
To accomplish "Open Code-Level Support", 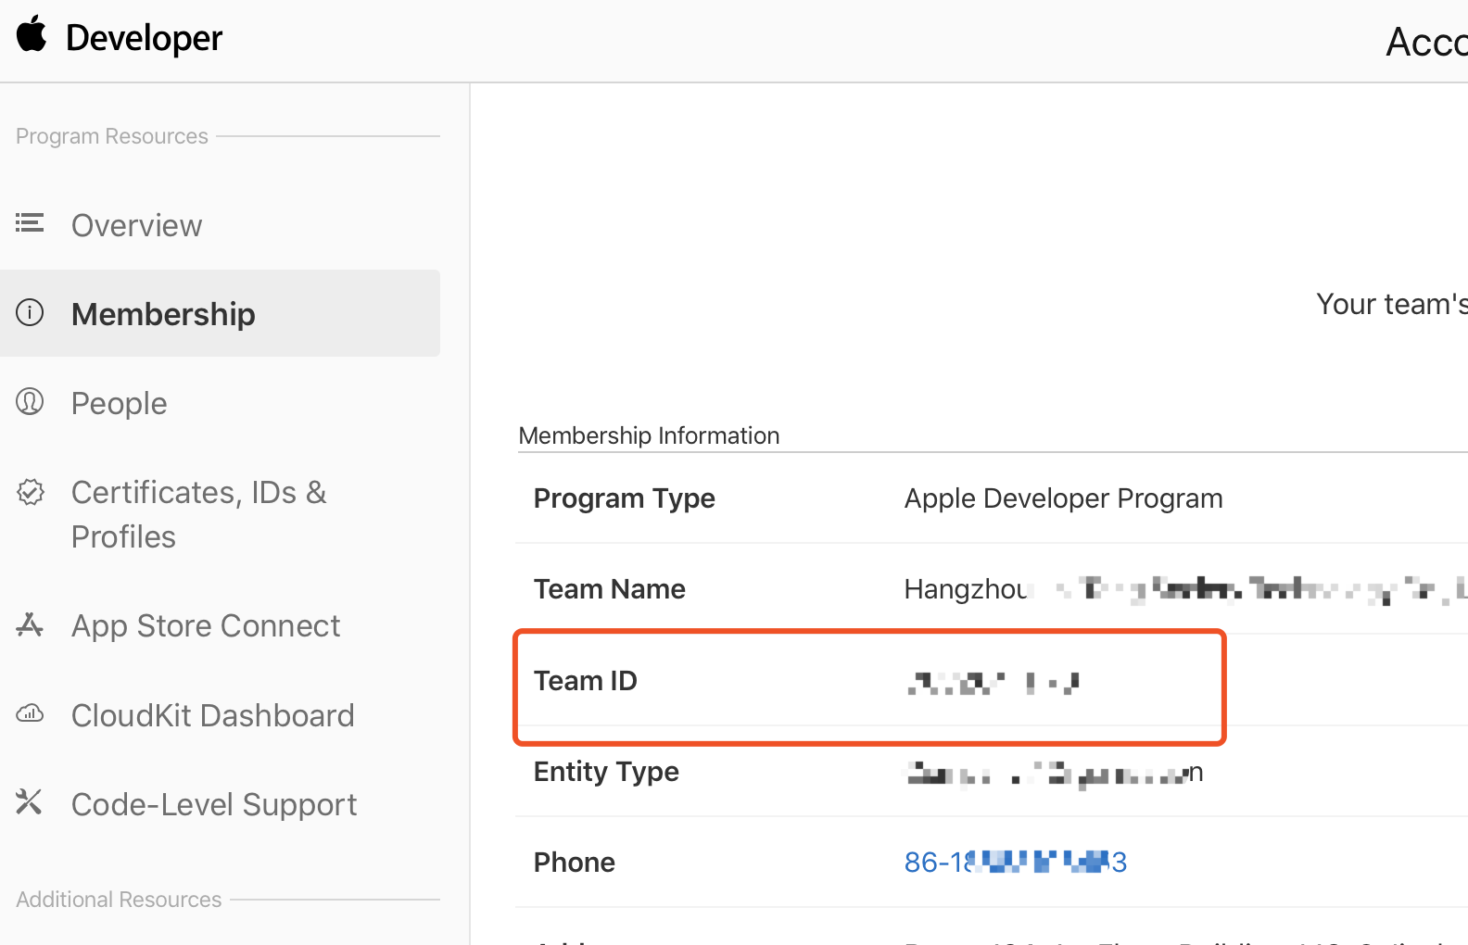I will (x=214, y=805).
